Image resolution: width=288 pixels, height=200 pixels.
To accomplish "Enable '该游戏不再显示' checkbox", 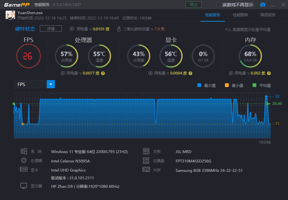I will click(x=219, y=5).
